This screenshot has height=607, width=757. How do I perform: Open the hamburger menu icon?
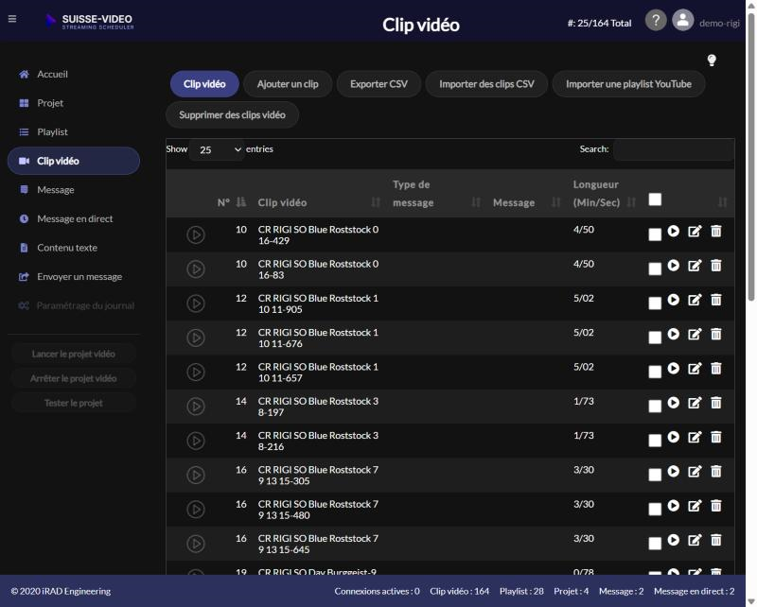pyautogui.click(x=12, y=19)
